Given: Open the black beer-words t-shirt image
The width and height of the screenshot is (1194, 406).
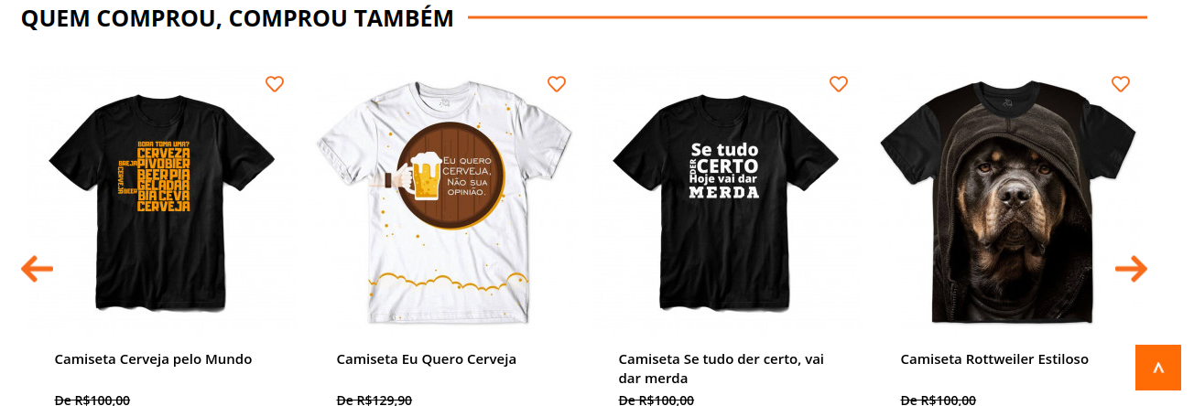Looking at the screenshot, I should pyautogui.click(x=161, y=198).
